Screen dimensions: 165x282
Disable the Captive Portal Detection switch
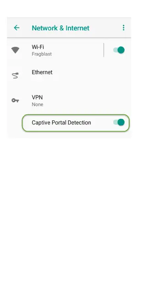pos(119,123)
